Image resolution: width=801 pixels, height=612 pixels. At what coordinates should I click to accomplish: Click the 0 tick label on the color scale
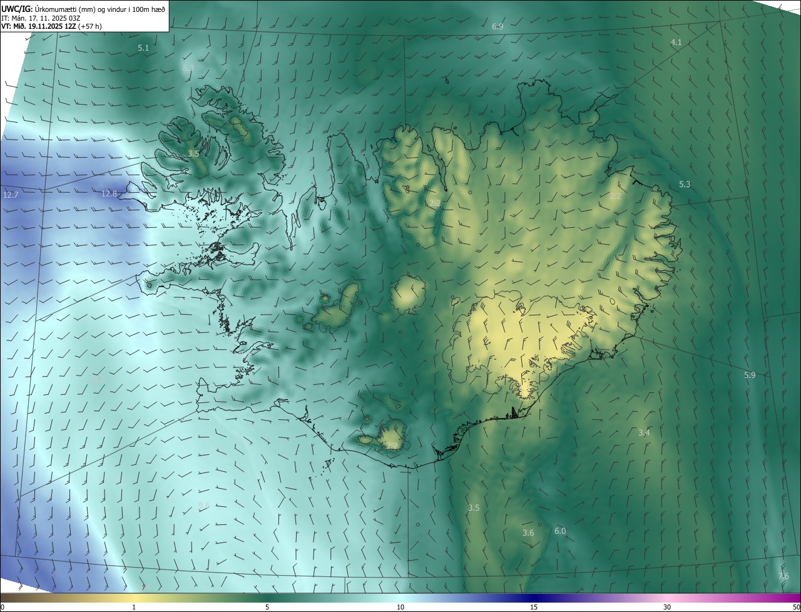tap(3, 607)
